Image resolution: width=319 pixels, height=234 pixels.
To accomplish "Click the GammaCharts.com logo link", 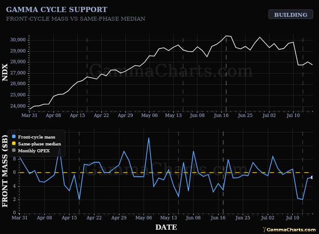I will pos(289,230).
